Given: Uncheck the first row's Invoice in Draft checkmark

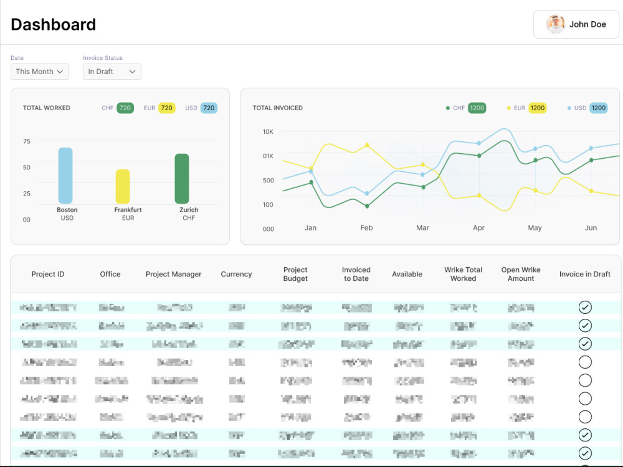Looking at the screenshot, I should pos(585,308).
